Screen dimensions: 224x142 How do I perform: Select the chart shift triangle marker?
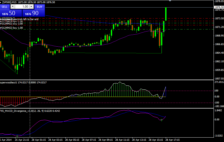pos(170,1)
